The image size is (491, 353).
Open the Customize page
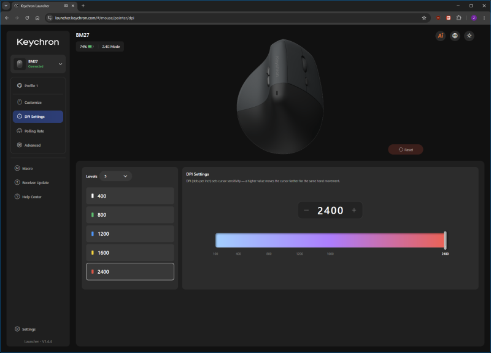(38, 103)
